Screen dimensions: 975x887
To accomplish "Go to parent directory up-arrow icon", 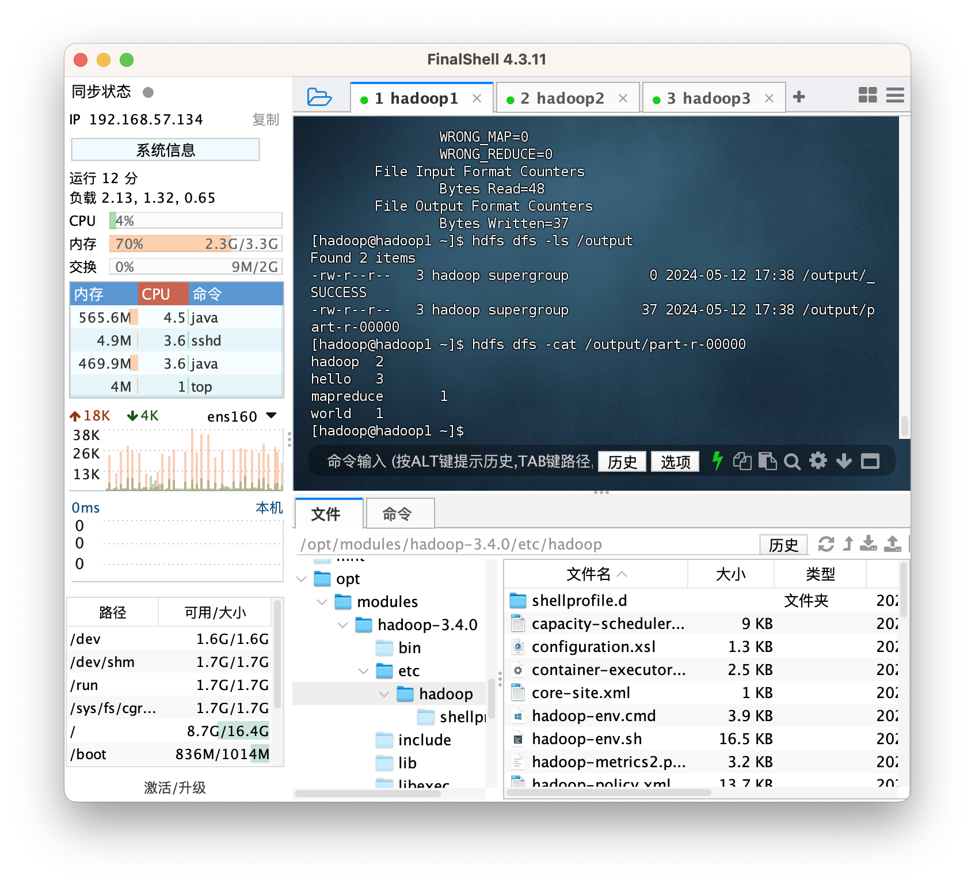I will (x=848, y=544).
